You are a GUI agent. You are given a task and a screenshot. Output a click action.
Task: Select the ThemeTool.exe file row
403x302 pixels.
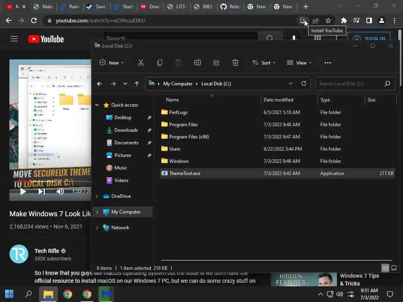[277, 173]
